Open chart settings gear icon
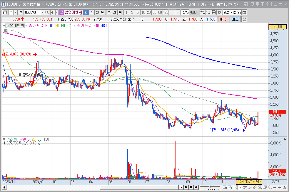This screenshot has width=289, height=192. click(x=219, y=12)
